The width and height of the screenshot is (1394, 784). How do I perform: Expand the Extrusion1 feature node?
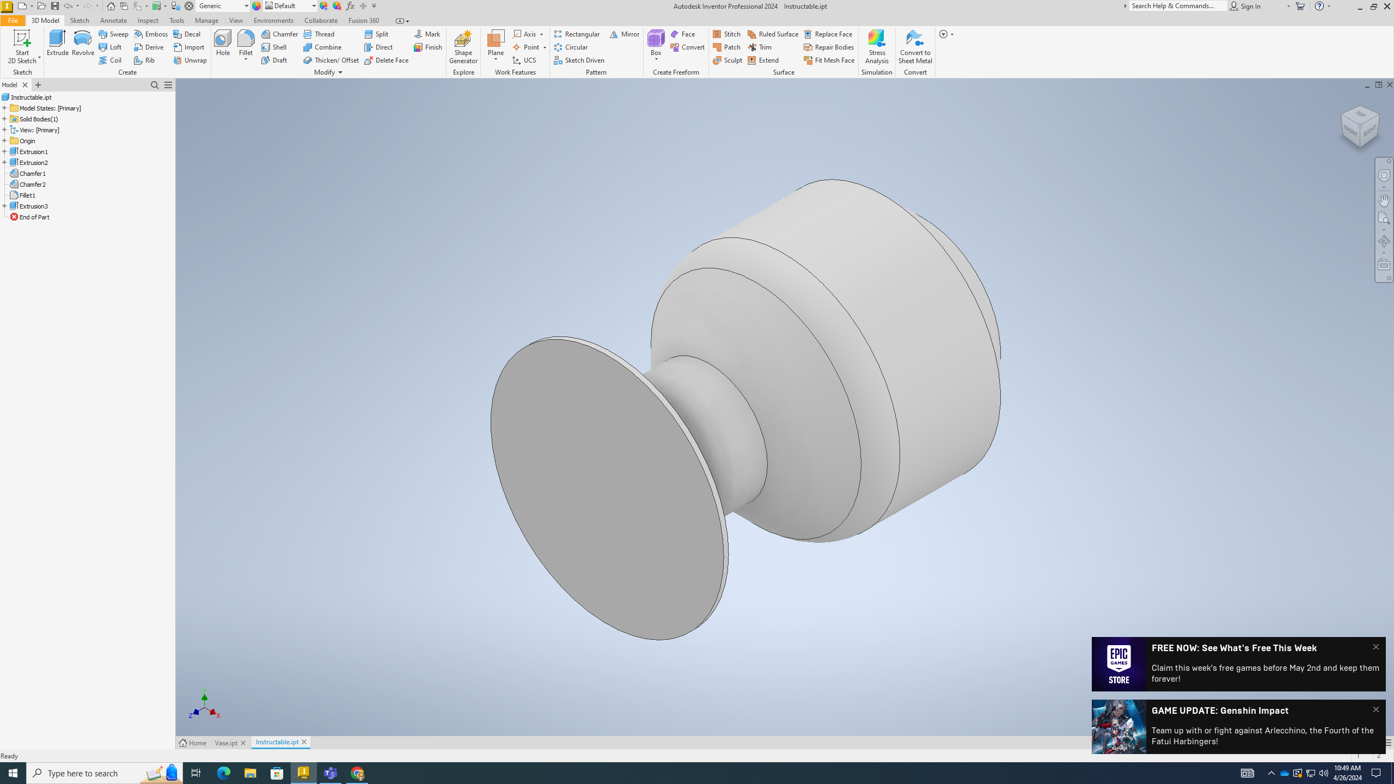pos(4,151)
